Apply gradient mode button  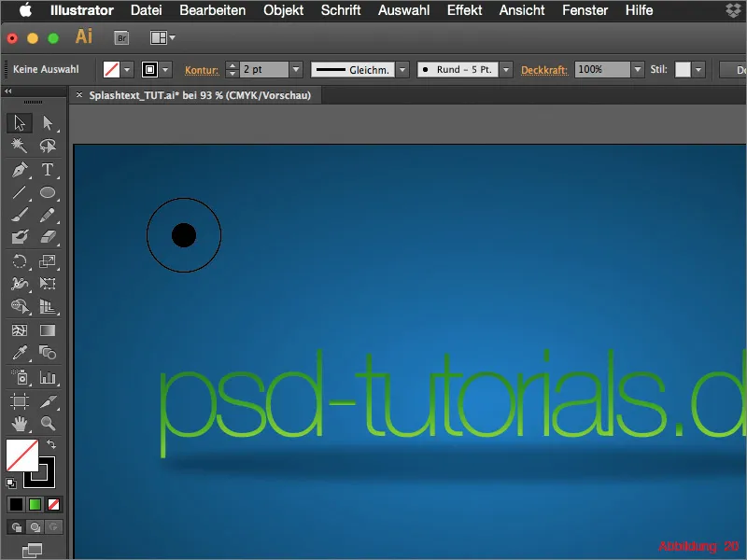pos(35,504)
